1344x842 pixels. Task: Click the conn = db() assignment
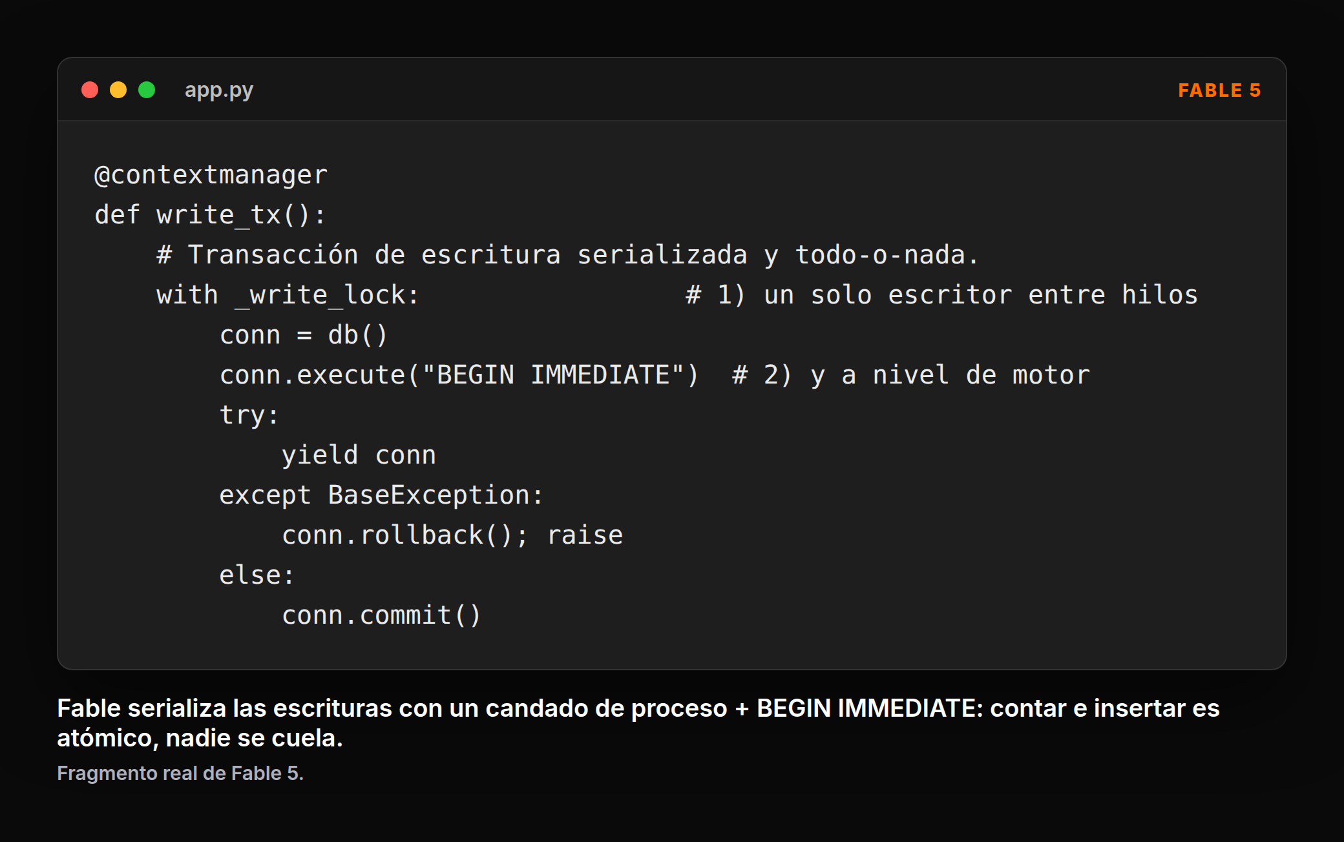pyautogui.click(x=304, y=335)
